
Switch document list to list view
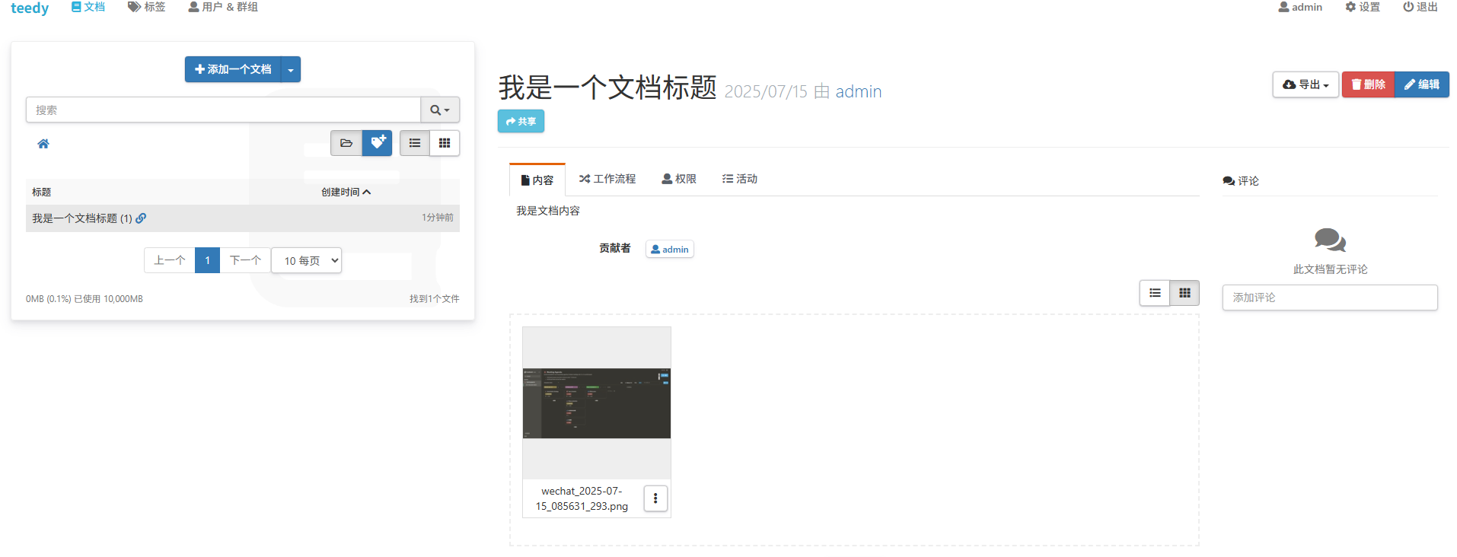pos(415,143)
